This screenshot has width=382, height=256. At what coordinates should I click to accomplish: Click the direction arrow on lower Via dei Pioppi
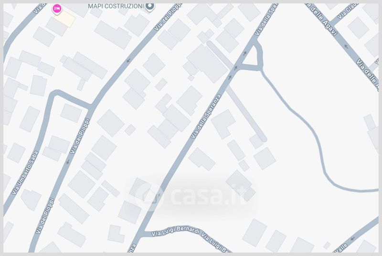(68, 161)
